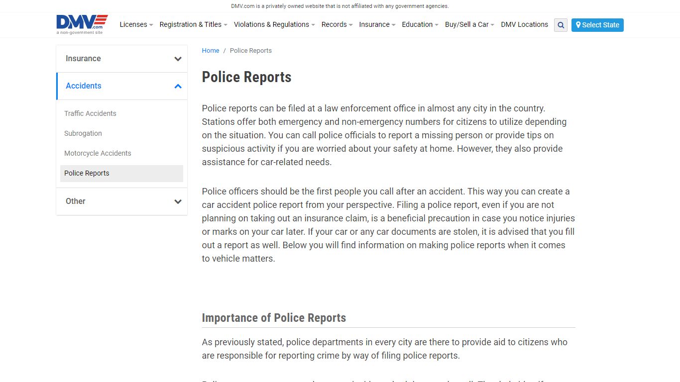Open the Insurance nav menu
The image size is (680, 382).
(377, 24)
